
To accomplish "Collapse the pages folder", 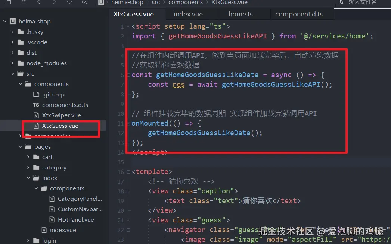I will coord(21,147).
